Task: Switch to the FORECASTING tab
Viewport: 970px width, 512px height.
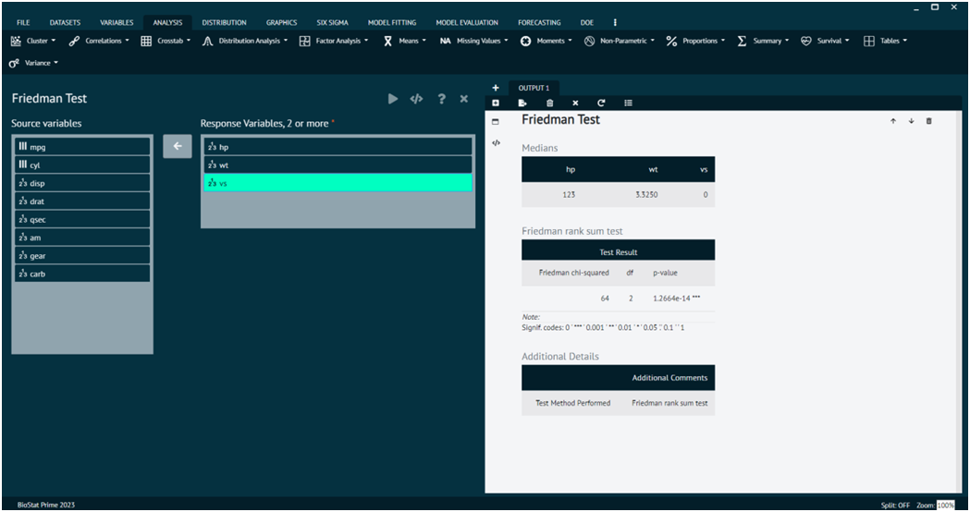Action: coord(539,23)
